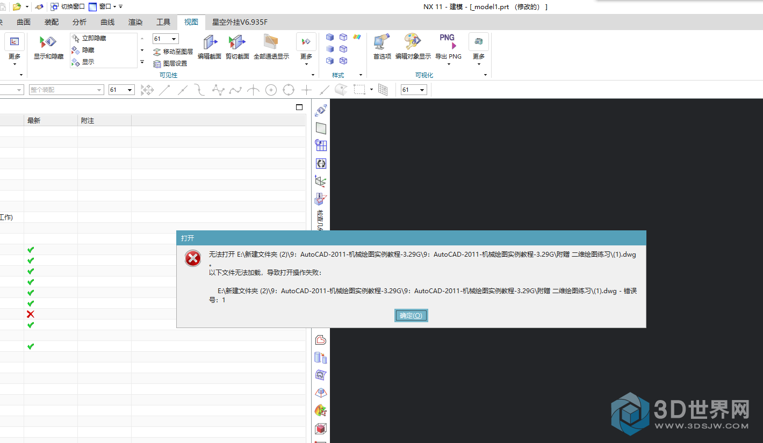This screenshot has height=443, width=763.
Task: Open the 工具 ribbon tab
Action: 163,22
